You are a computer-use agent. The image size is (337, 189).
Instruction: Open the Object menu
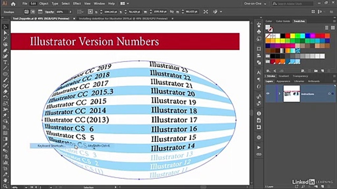[x=44, y=4]
